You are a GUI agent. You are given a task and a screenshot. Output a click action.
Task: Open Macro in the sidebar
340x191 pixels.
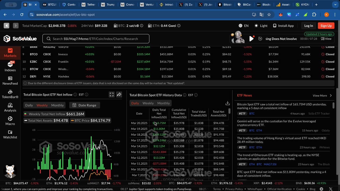pyautogui.click(x=10, y=121)
